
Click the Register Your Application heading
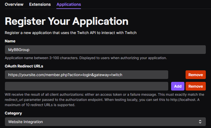point(66,21)
